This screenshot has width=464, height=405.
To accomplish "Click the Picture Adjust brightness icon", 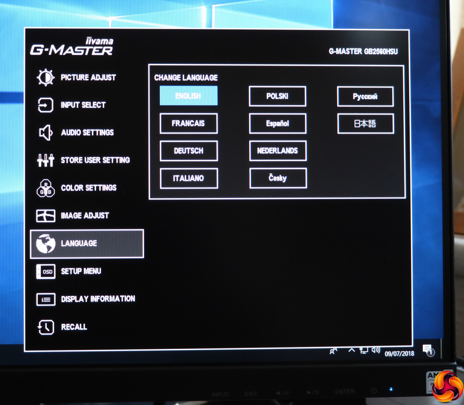I will point(46,77).
